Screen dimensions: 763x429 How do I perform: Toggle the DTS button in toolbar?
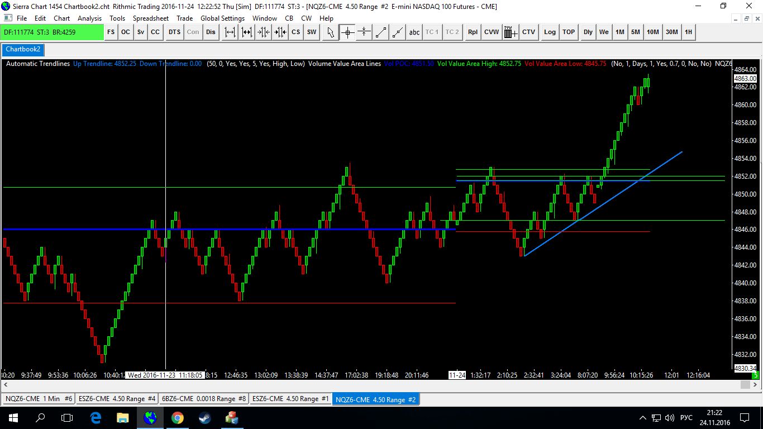174,32
